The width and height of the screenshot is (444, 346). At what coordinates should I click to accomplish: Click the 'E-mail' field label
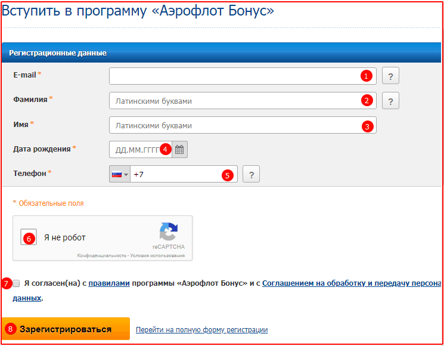tap(24, 75)
